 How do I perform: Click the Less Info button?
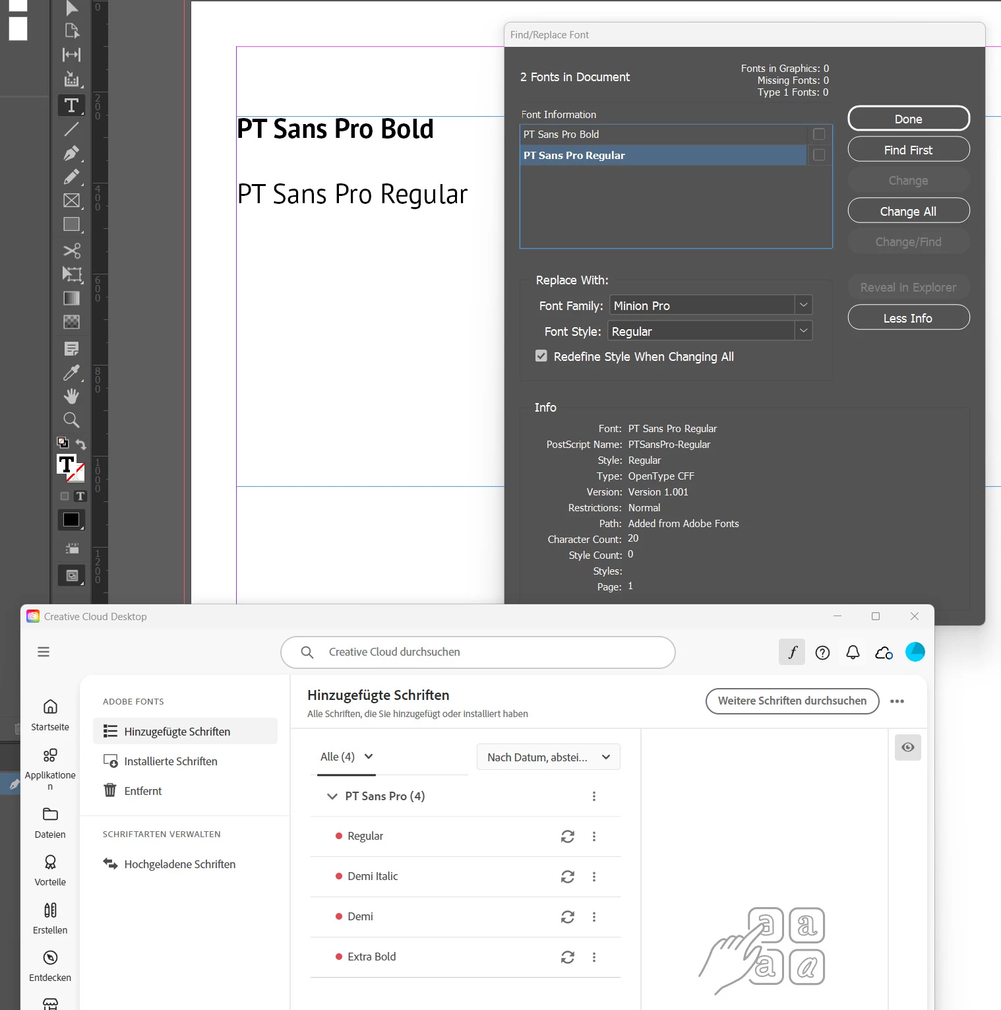coord(909,318)
